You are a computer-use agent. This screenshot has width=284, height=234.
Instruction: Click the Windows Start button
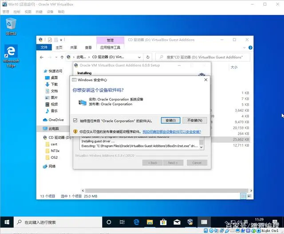pos(7,222)
